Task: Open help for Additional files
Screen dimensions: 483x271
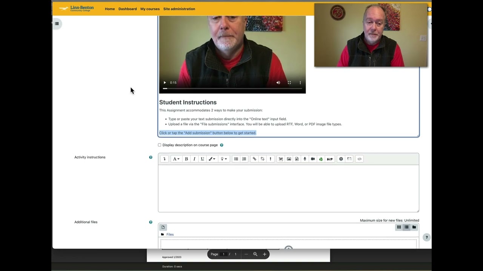Action: point(151,222)
